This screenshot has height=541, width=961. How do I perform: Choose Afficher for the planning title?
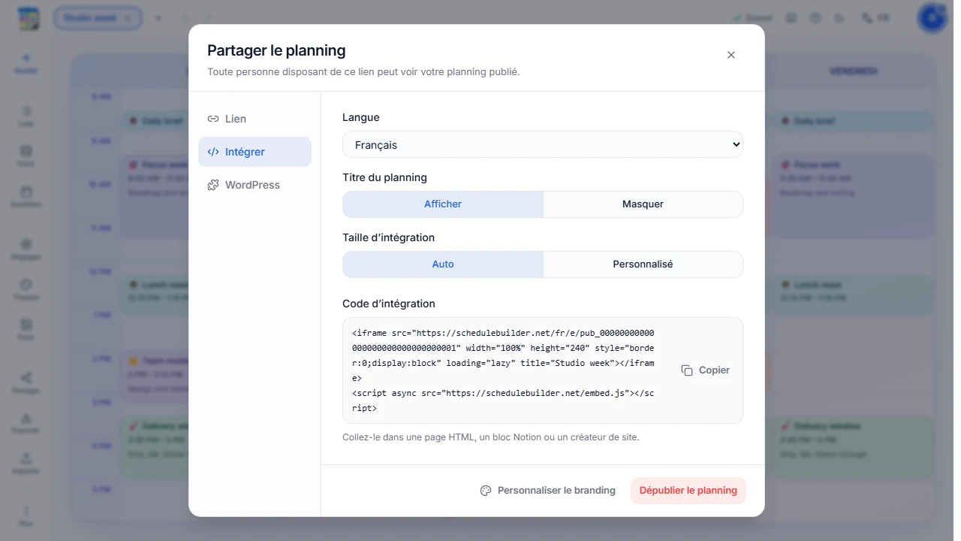click(x=443, y=204)
